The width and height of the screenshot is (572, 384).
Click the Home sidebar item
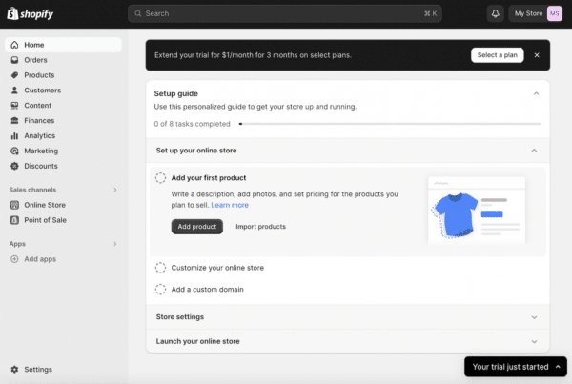click(x=64, y=45)
